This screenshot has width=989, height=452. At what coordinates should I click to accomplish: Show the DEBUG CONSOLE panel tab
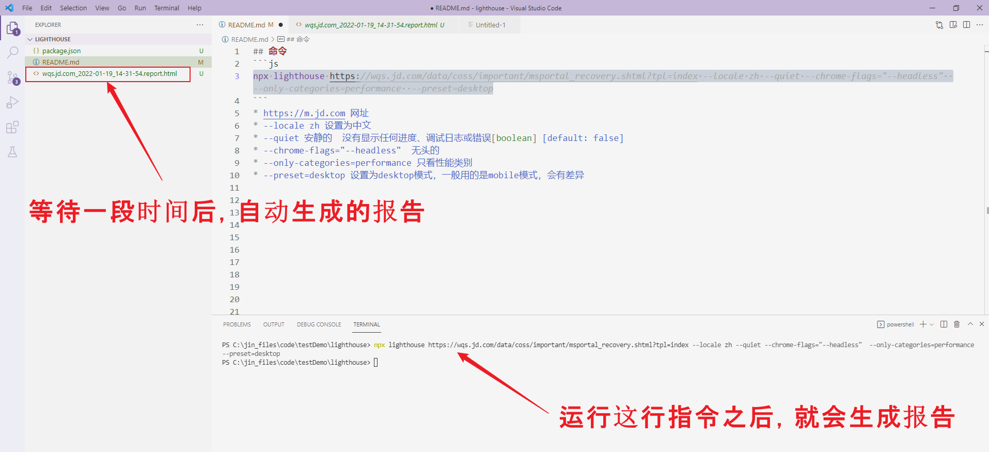[319, 324]
